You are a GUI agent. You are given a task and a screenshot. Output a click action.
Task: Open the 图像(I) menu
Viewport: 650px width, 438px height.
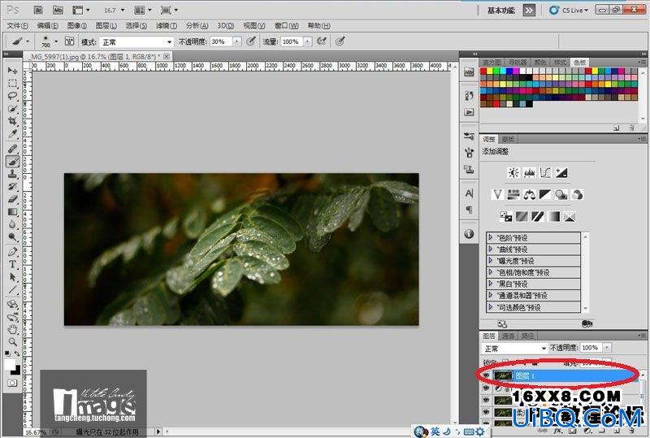pyautogui.click(x=77, y=26)
